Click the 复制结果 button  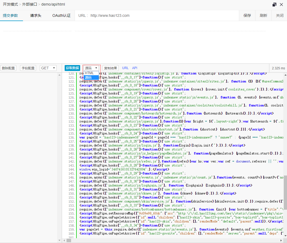coord(111,68)
